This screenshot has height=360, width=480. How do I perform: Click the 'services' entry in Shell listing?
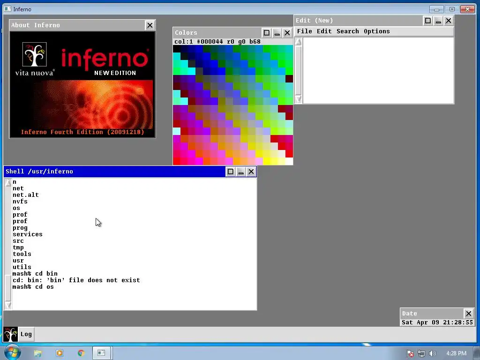pyautogui.click(x=28, y=234)
